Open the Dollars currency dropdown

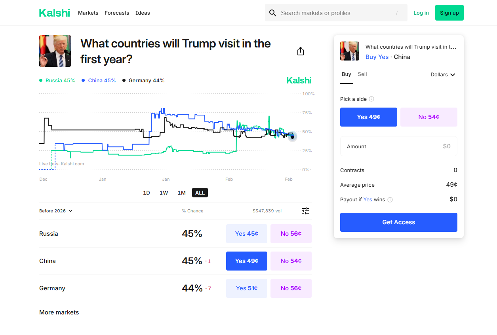443,74
